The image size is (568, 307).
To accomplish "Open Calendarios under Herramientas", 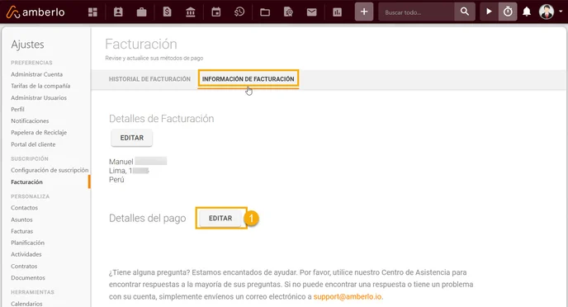I will point(26,304).
